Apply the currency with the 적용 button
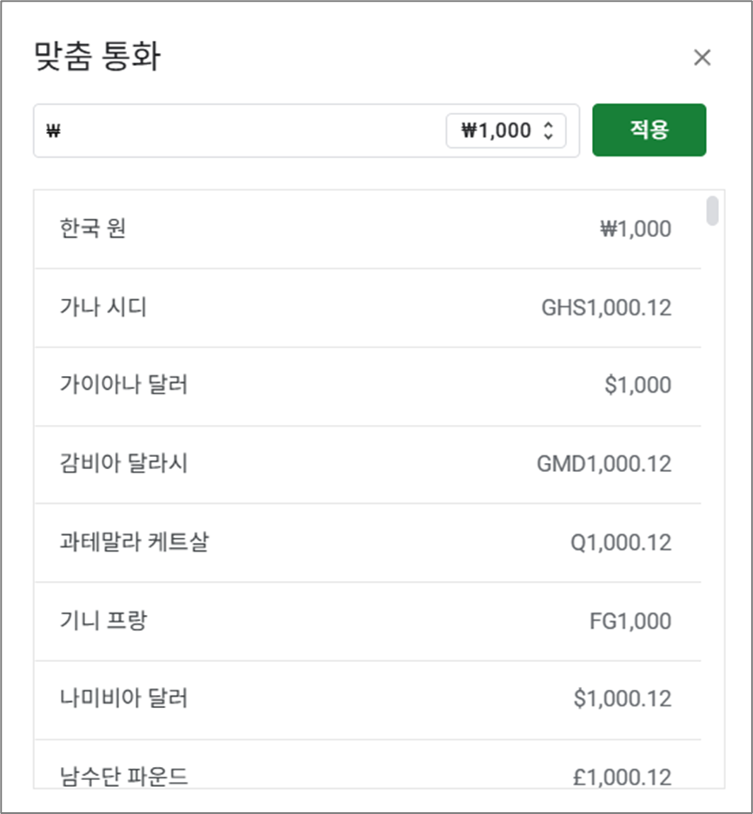753x814 pixels. click(x=649, y=129)
